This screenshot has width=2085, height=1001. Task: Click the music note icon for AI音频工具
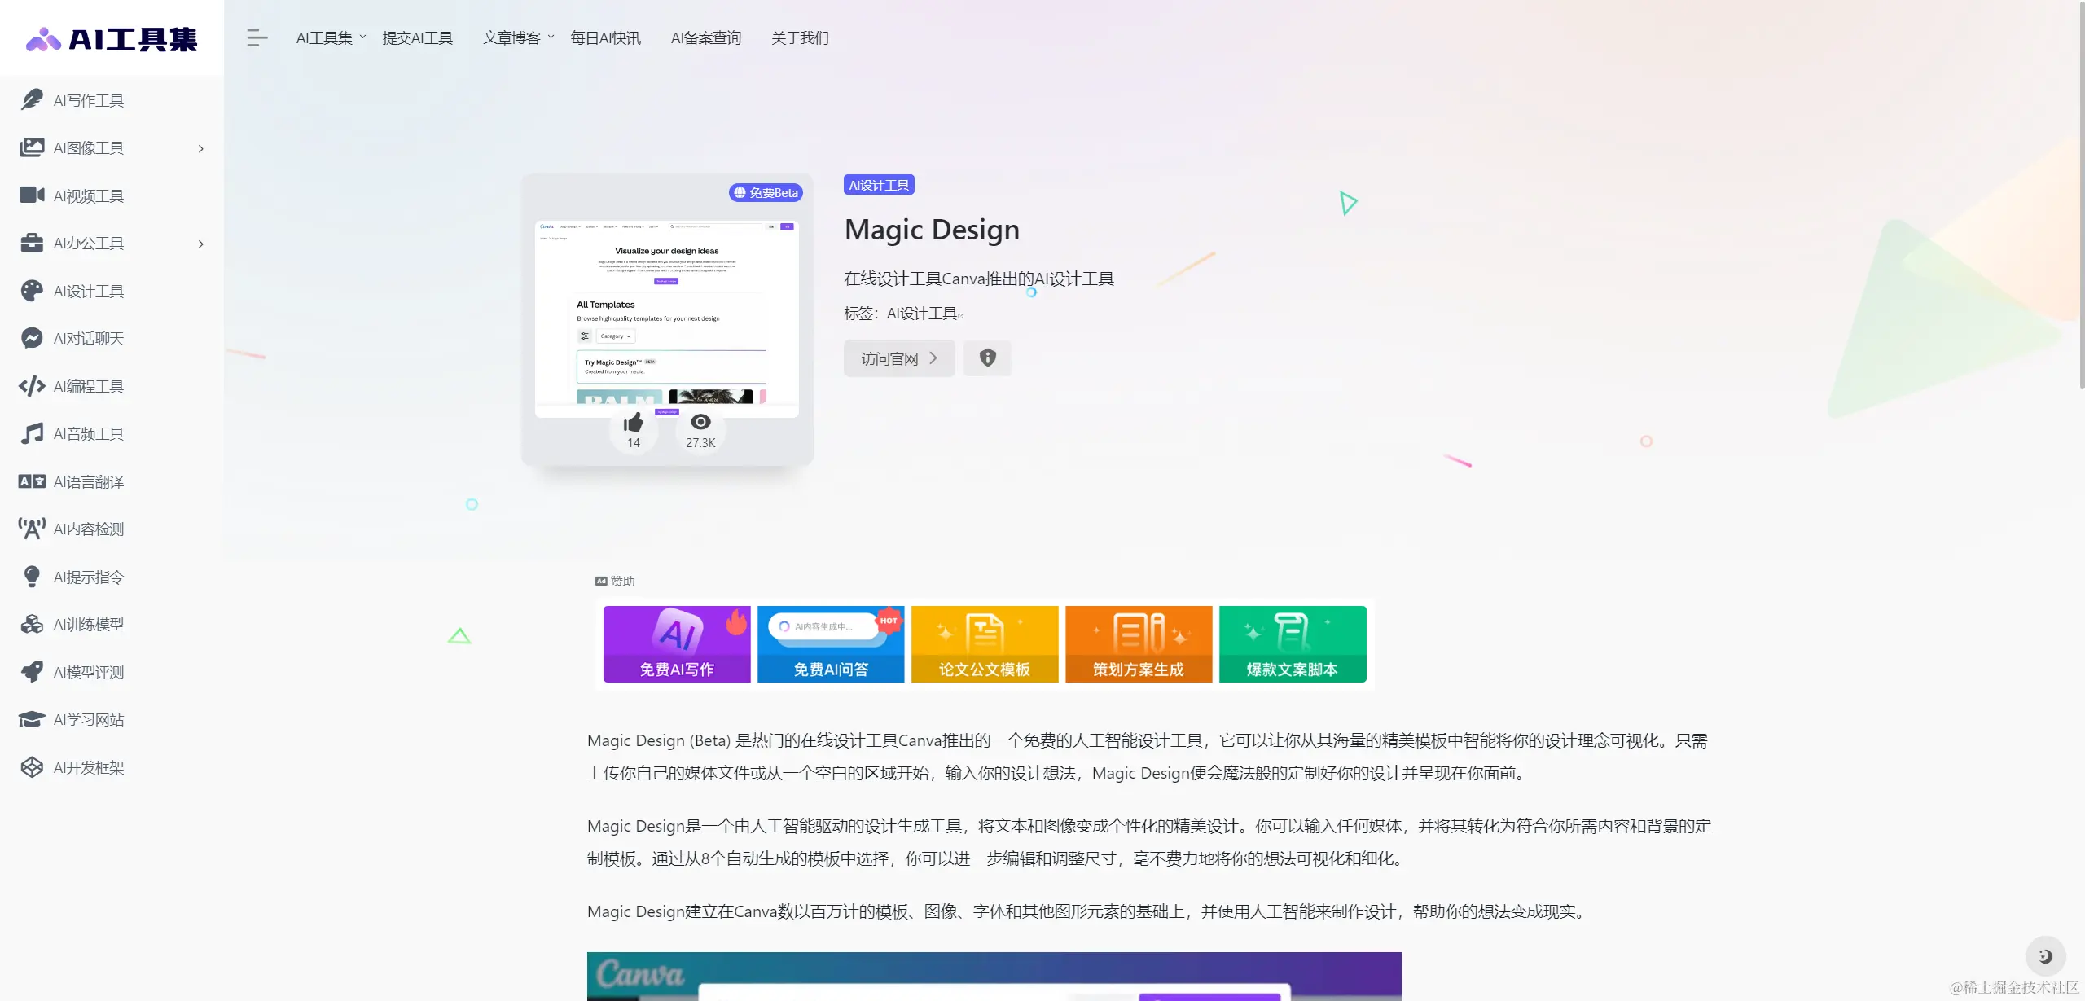[32, 433]
